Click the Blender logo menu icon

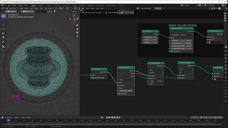pos(2,5)
